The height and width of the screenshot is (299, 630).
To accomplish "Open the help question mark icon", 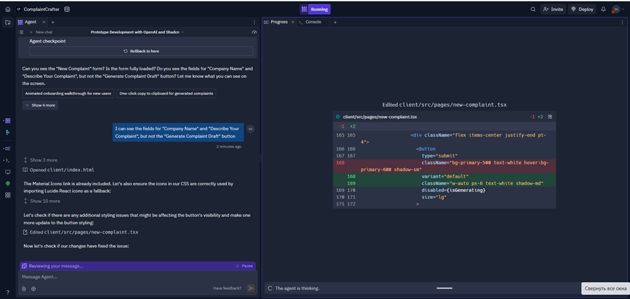I will pyautogui.click(x=8, y=292).
